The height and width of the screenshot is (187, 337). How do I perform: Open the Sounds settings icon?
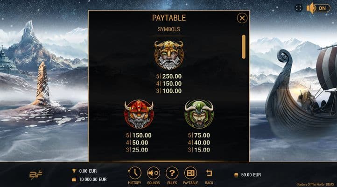(x=153, y=173)
